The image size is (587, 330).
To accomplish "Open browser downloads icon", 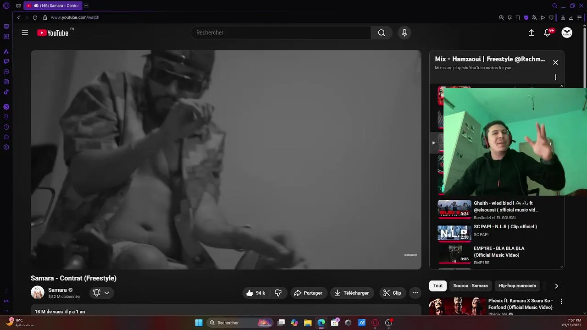I will [571, 17].
